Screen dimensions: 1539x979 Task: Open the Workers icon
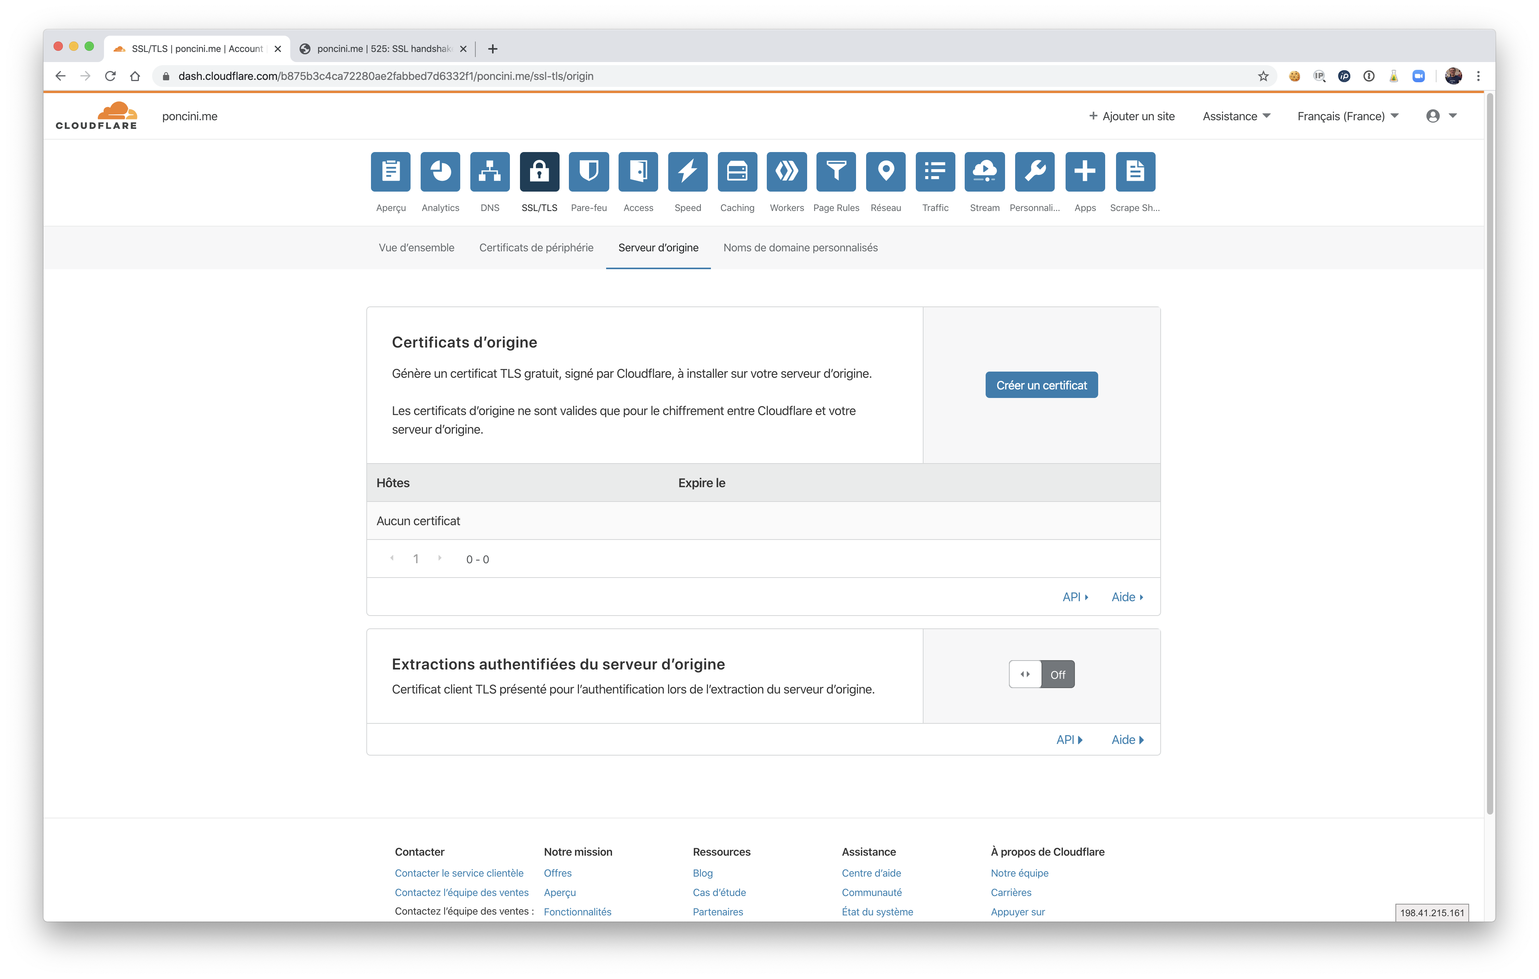787,171
